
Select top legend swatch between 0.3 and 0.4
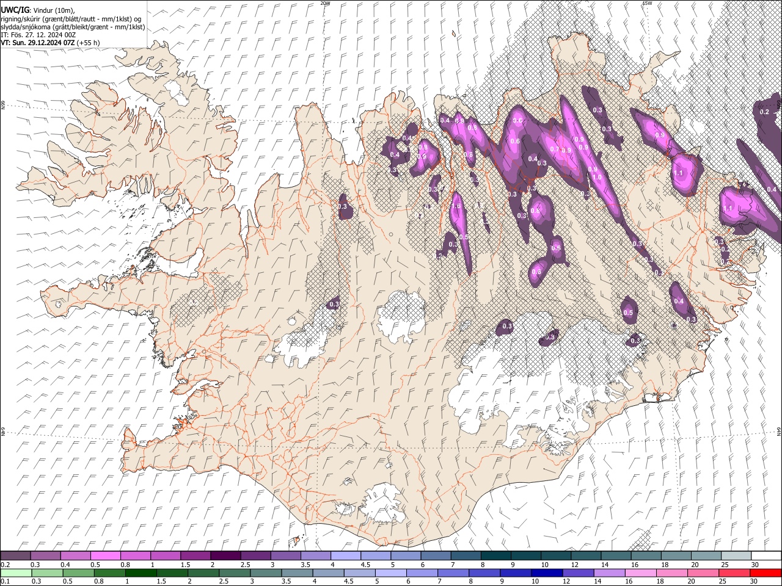[45, 556]
